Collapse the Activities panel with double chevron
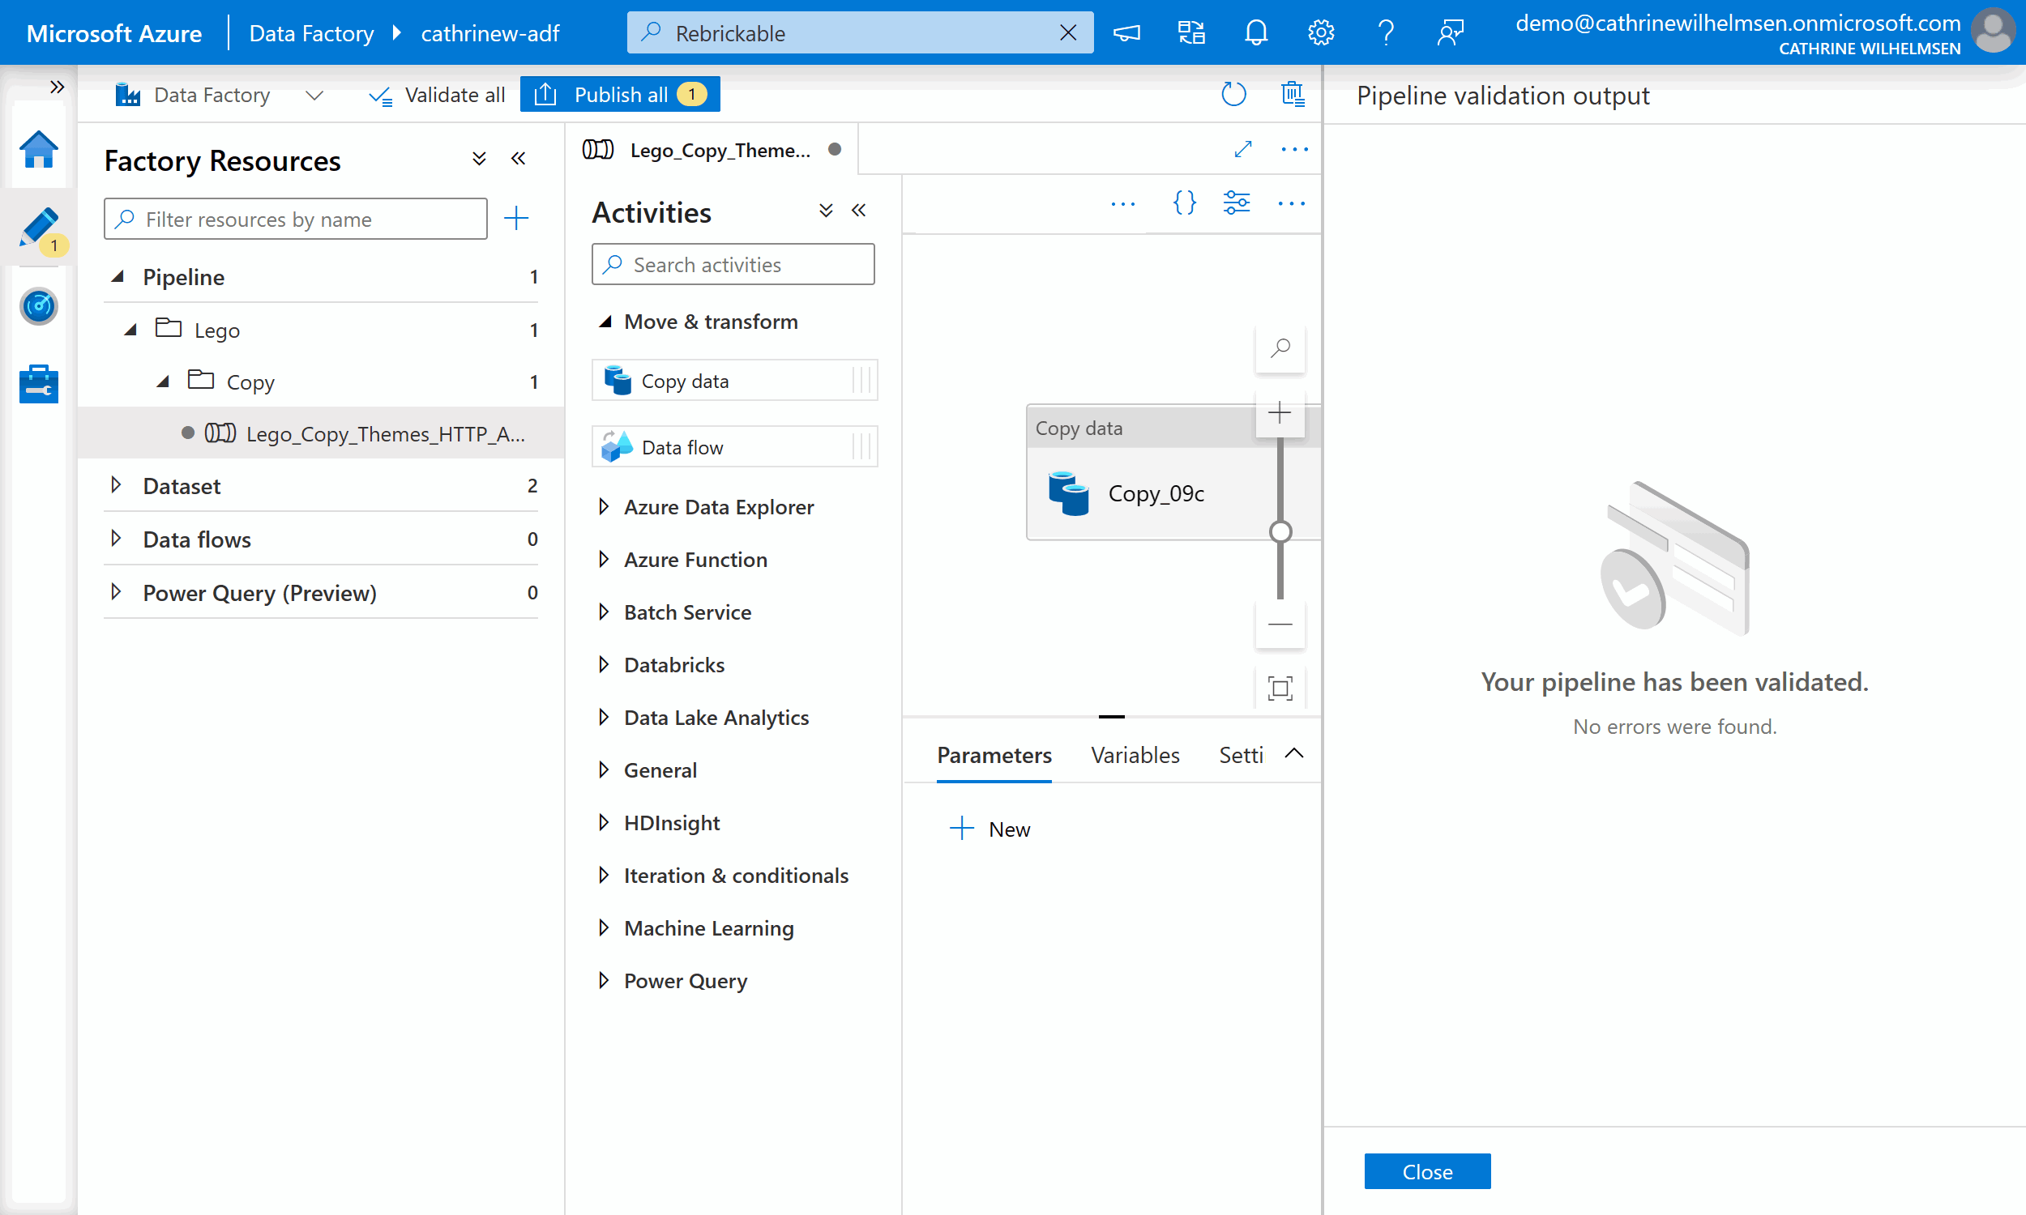 (858, 211)
